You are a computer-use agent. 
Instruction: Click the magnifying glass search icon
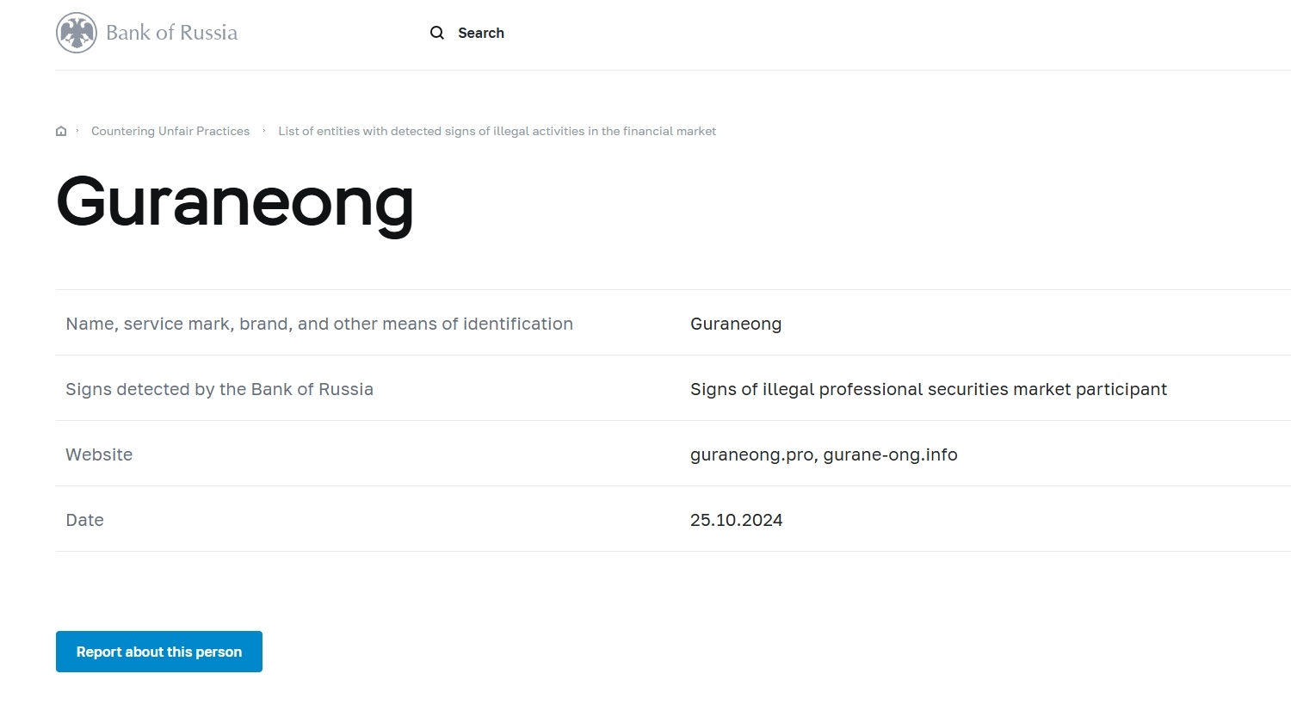tap(437, 33)
